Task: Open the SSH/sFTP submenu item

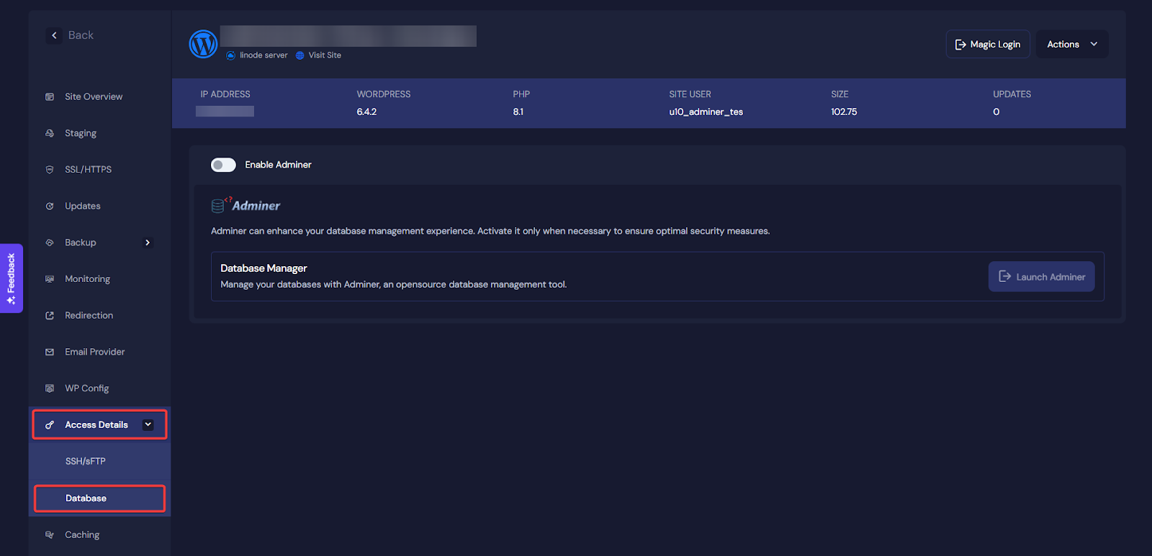Action: 86,462
